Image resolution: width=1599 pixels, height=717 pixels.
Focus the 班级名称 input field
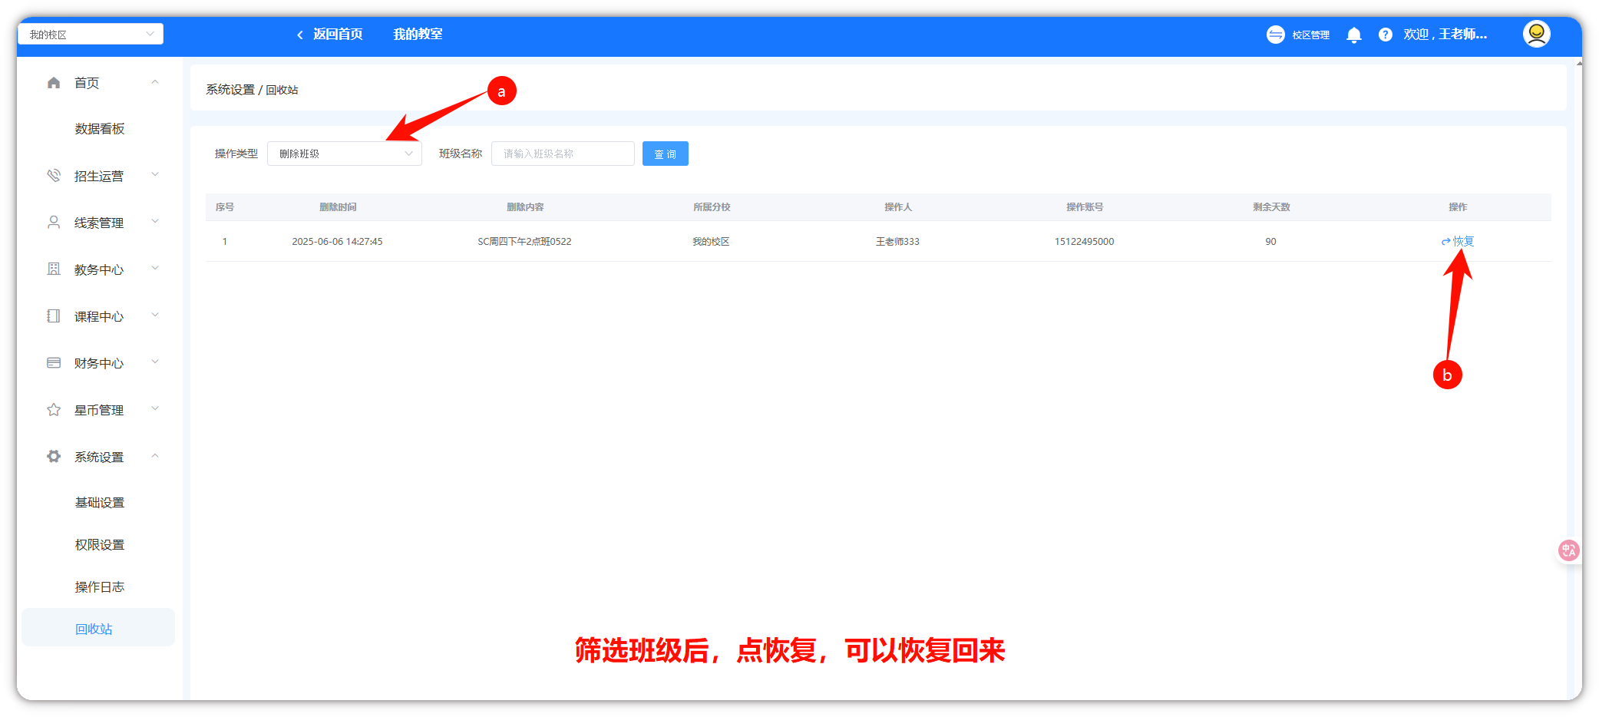pos(563,154)
